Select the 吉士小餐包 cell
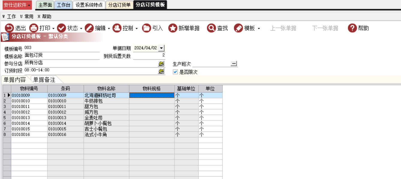Screen dimensions: 401x179 (106, 129)
